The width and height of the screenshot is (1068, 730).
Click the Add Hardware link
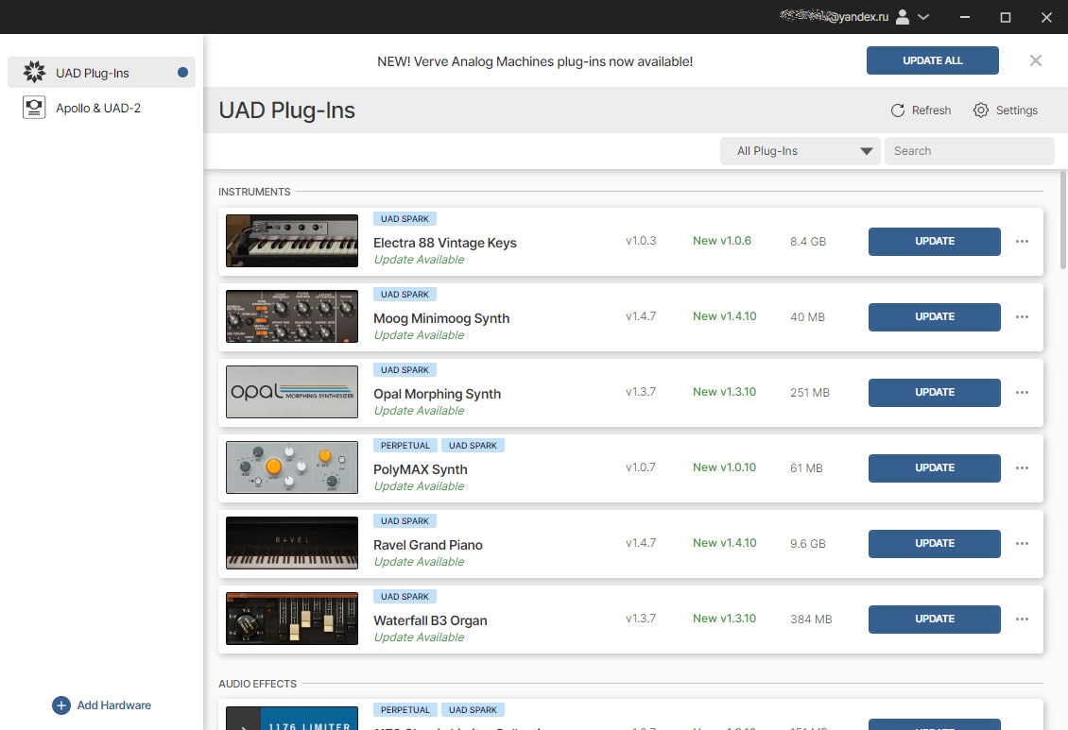[x=113, y=705]
